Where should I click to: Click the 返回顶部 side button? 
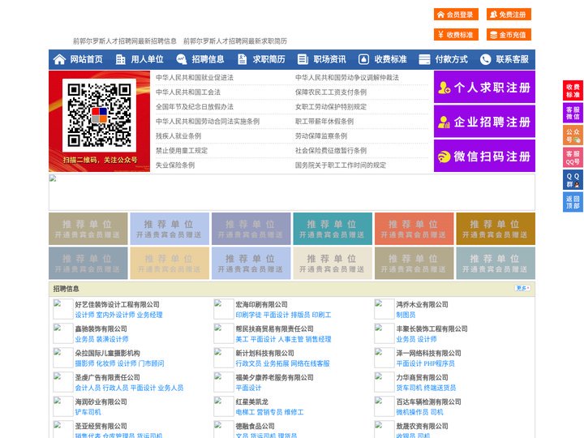point(573,202)
